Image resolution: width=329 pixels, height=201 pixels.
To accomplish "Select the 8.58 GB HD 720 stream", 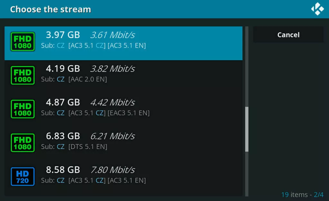I will [x=123, y=178].
